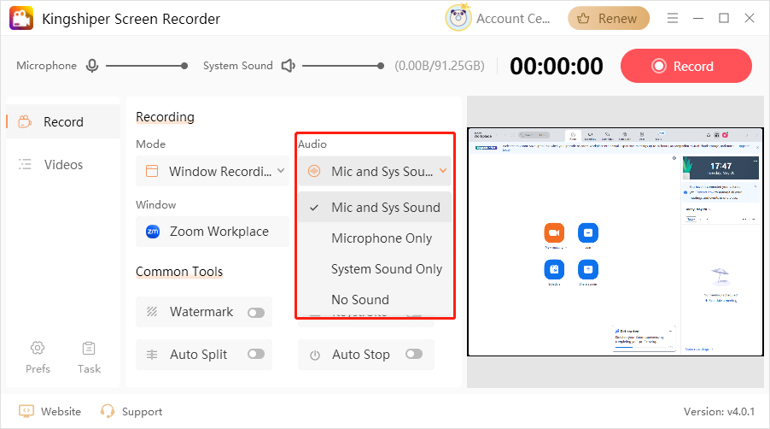Click the audio source orange icon

tap(314, 171)
